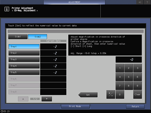Tap keypad digit 3

pyautogui.click(x=138, y=68)
